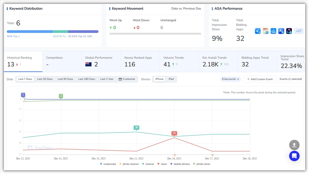Click the Add Custom Event button
The image size is (309, 174).
click(x=260, y=79)
